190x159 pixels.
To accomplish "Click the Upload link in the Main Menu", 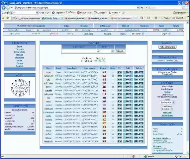I will coord(20,55).
